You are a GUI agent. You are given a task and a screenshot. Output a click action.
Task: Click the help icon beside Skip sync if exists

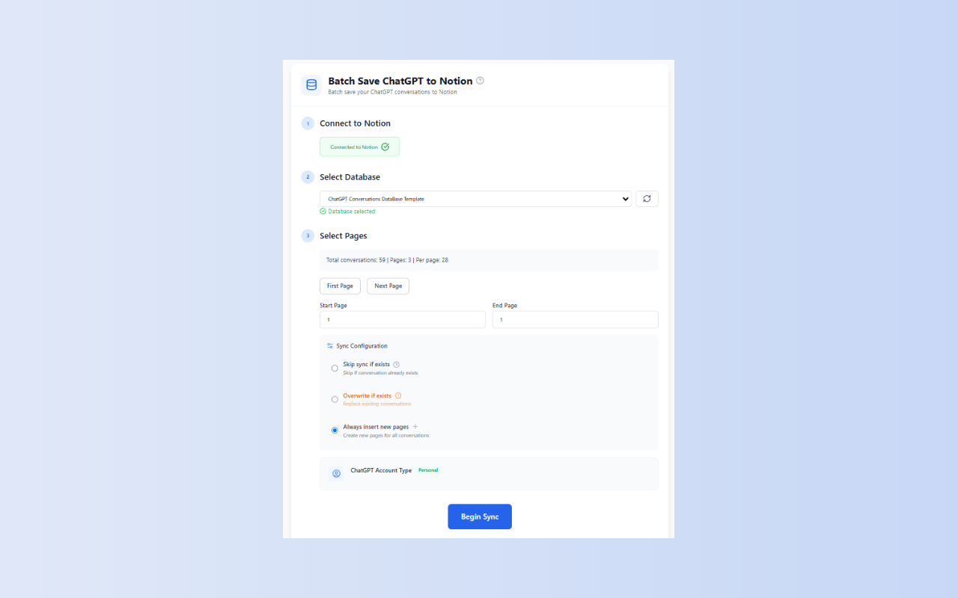click(397, 365)
